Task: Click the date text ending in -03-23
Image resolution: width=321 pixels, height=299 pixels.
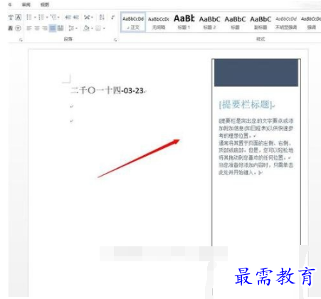Action: coord(107,90)
